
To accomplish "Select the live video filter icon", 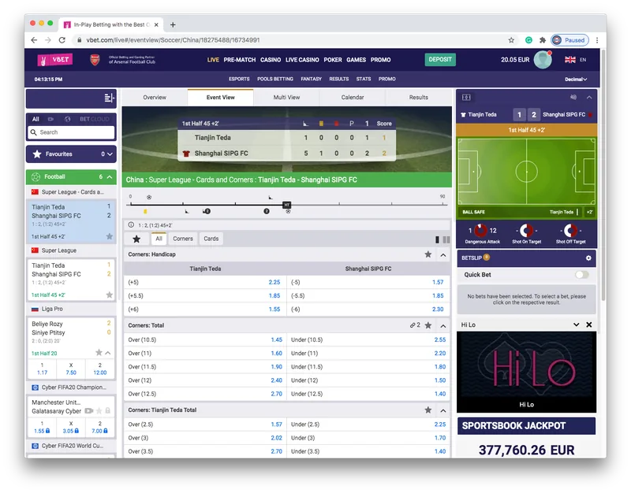I will click(50, 120).
